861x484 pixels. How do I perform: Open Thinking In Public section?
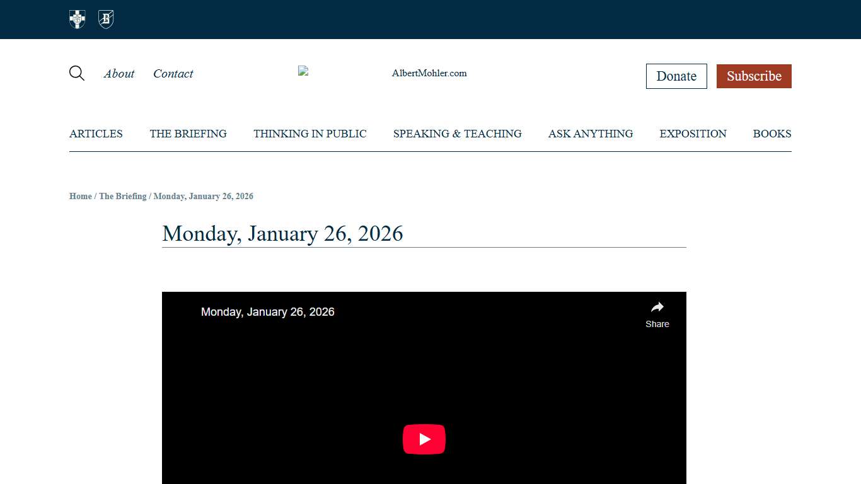pyautogui.click(x=309, y=134)
